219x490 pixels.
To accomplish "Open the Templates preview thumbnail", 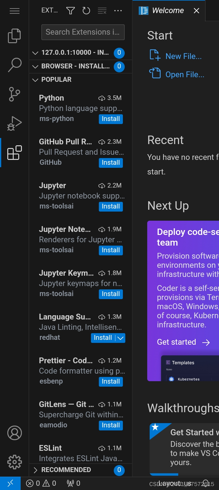I will 190,368.
